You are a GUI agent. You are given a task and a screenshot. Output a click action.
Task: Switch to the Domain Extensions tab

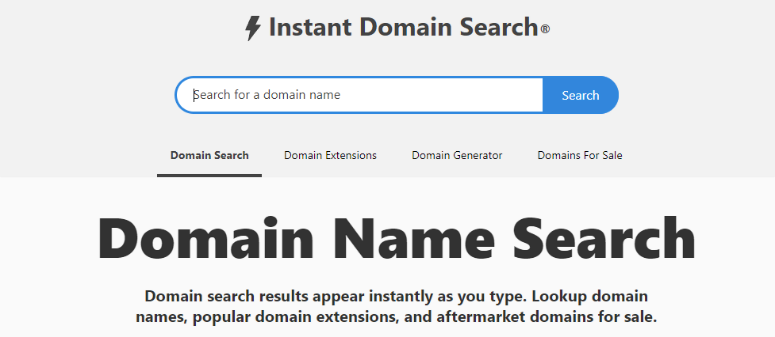330,155
